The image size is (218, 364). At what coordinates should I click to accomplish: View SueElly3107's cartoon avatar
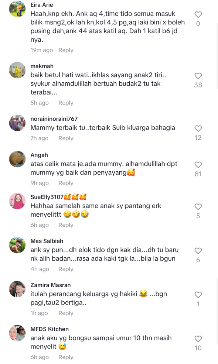(17, 201)
